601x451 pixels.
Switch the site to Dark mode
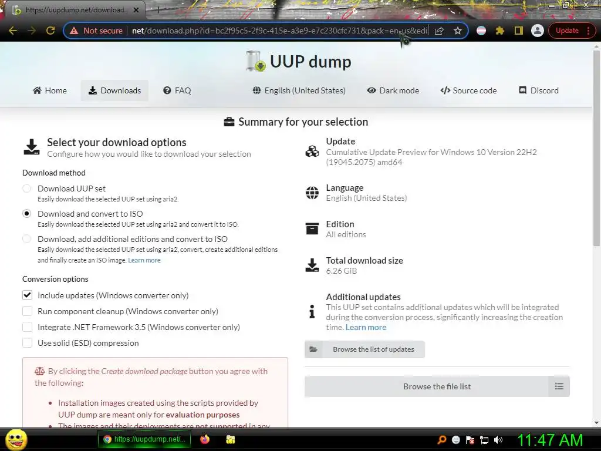(x=393, y=90)
